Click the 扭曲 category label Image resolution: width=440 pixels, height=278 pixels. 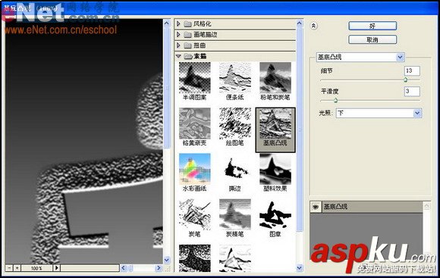pos(200,45)
